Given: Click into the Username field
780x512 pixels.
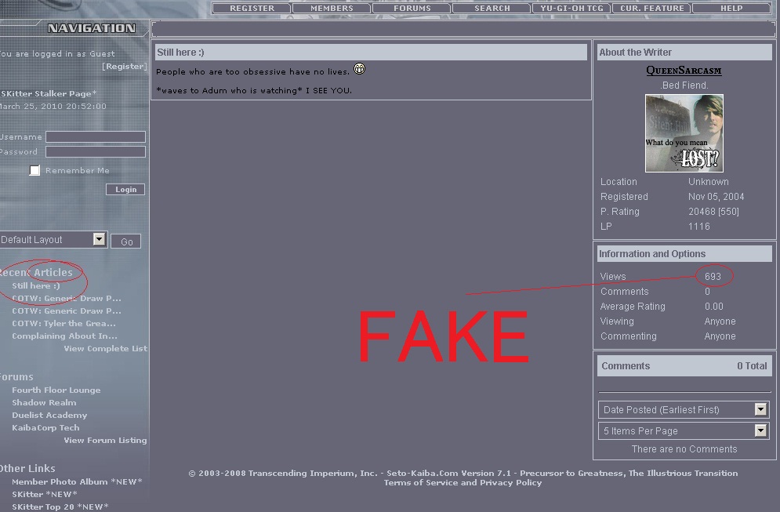Looking at the screenshot, I should pos(96,137).
